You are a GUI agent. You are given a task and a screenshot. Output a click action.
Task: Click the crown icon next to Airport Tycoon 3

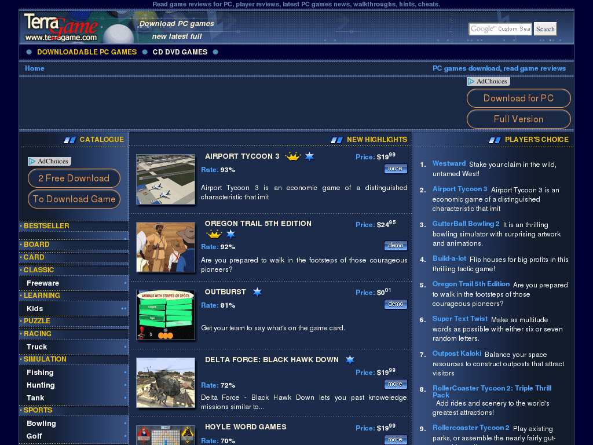(x=292, y=156)
